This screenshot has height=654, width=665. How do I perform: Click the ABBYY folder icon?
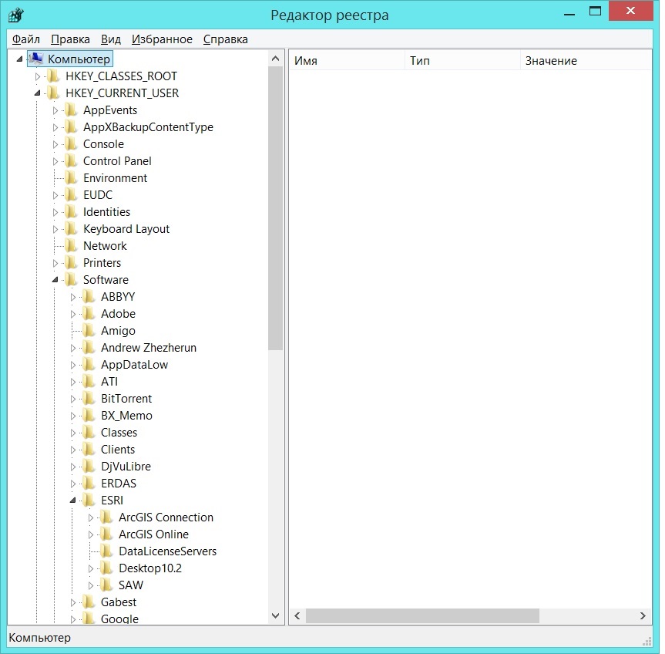89,297
